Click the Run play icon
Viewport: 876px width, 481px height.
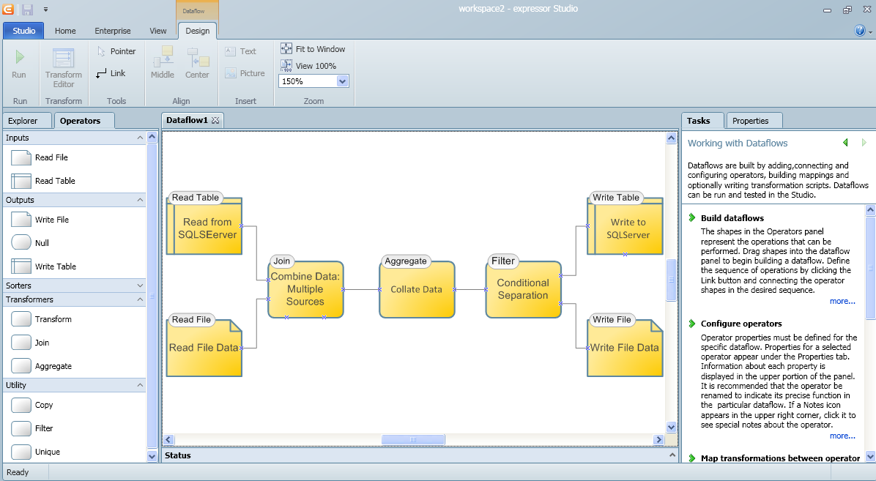coord(19,57)
